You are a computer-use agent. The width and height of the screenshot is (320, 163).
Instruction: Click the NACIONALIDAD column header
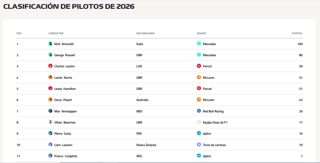[x=145, y=33]
